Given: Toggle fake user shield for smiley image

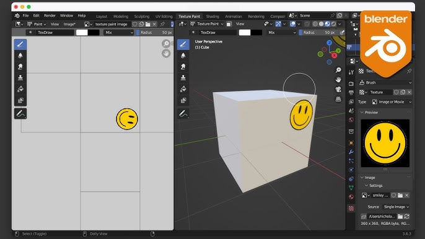Looking at the screenshot, I should click(x=393, y=196).
